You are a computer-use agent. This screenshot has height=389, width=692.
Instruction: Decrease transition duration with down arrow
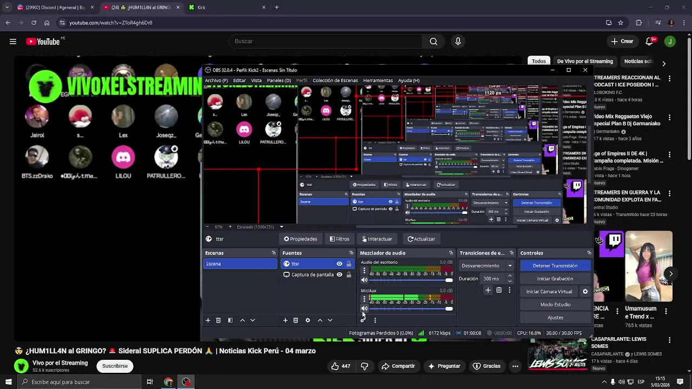click(x=509, y=281)
